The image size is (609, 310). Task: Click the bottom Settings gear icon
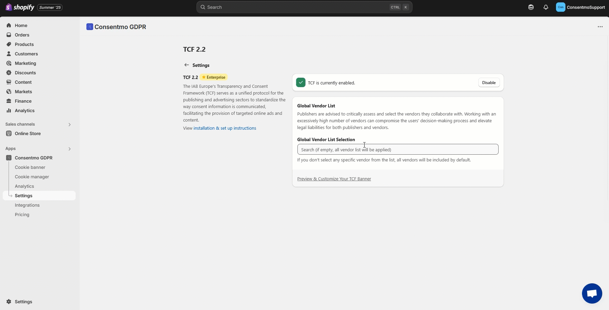coord(9,302)
